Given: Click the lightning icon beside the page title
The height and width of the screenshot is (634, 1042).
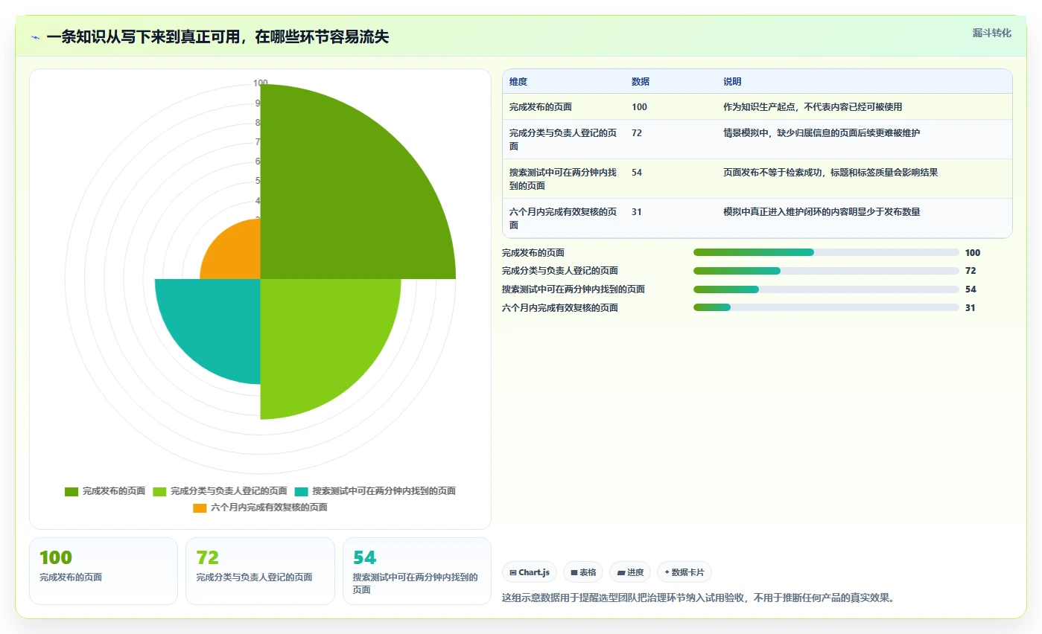Looking at the screenshot, I should (x=36, y=37).
